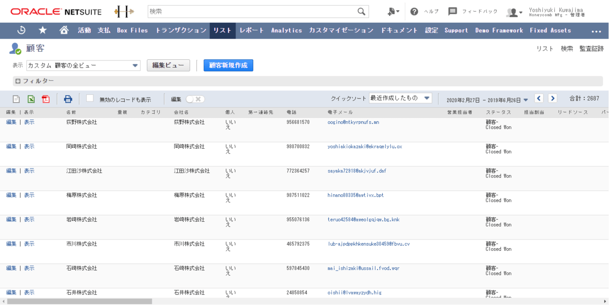View the 岡崎株式会社 record
609x305 pixels.
[29, 147]
